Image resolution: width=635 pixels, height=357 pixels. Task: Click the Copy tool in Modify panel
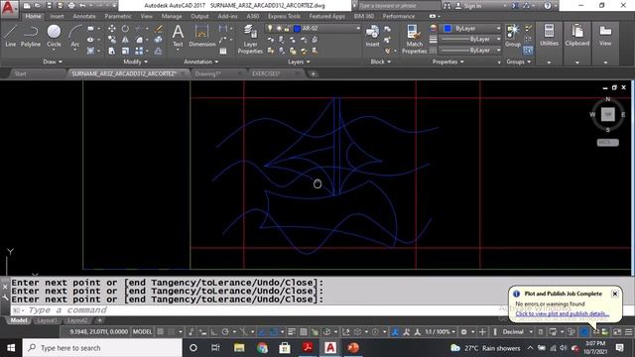tap(112, 40)
